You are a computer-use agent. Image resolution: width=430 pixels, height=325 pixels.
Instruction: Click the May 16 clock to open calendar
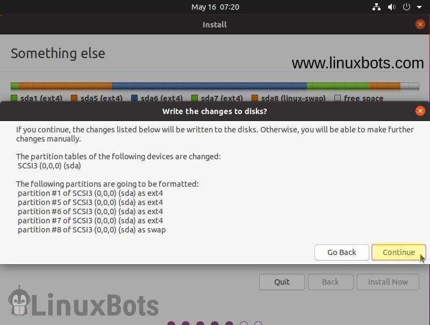214,7
